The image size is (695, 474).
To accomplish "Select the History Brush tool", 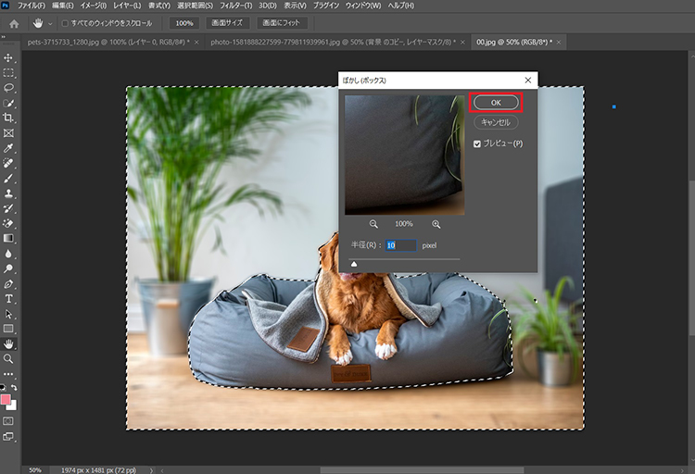I will click(x=8, y=208).
